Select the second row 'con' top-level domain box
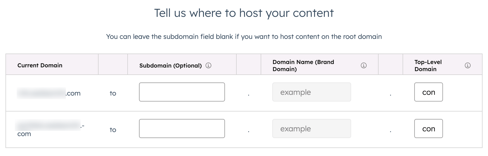The height and width of the screenshot is (156, 488). (428, 129)
